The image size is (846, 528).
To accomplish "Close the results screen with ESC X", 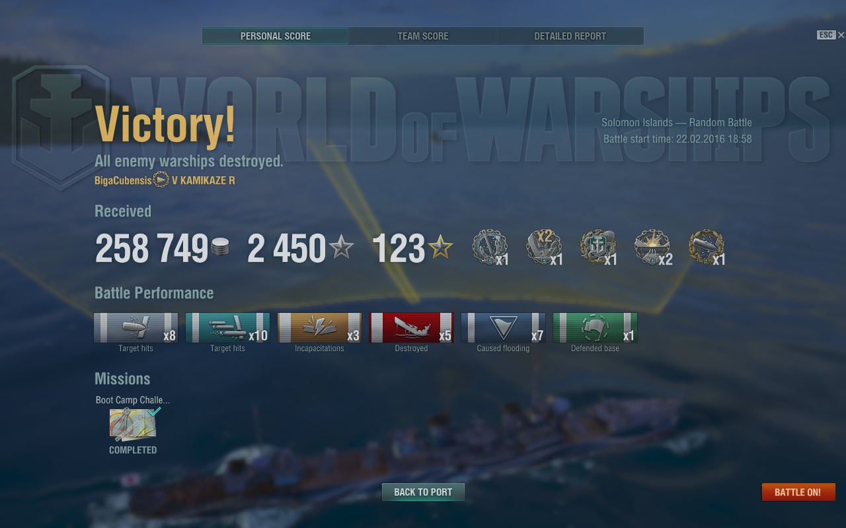I will coord(831,35).
